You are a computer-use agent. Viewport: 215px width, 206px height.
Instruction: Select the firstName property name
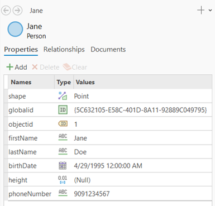pyautogui.click(x=23, y=138)
